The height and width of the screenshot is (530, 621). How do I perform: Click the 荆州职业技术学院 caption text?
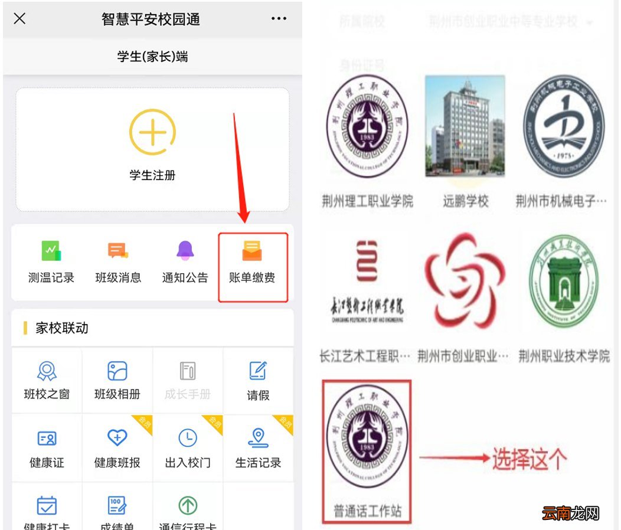(564, 356)
